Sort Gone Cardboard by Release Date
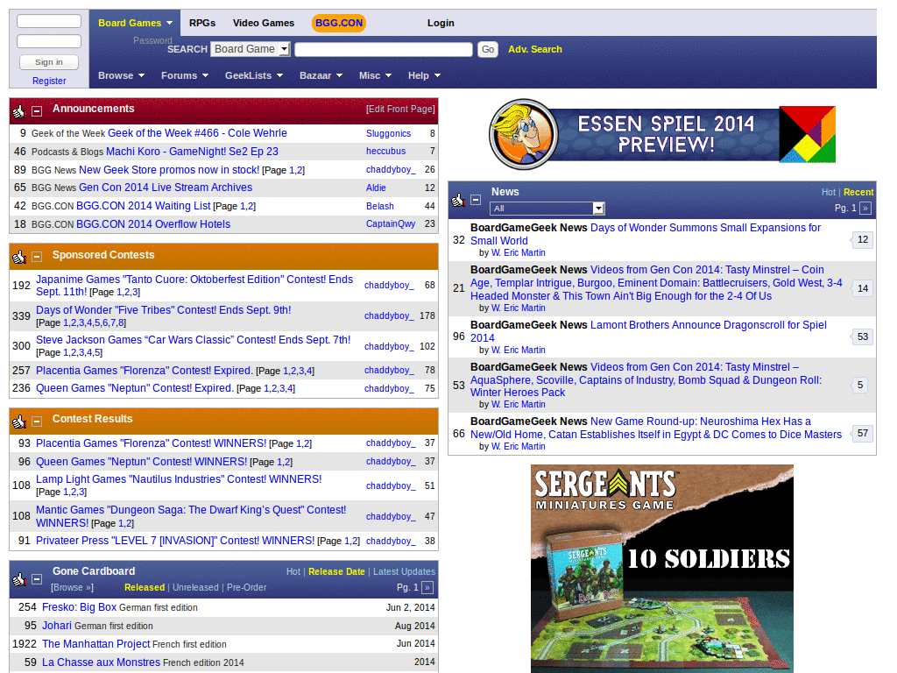This screenshot has height=673, width=897. (336, 571)
